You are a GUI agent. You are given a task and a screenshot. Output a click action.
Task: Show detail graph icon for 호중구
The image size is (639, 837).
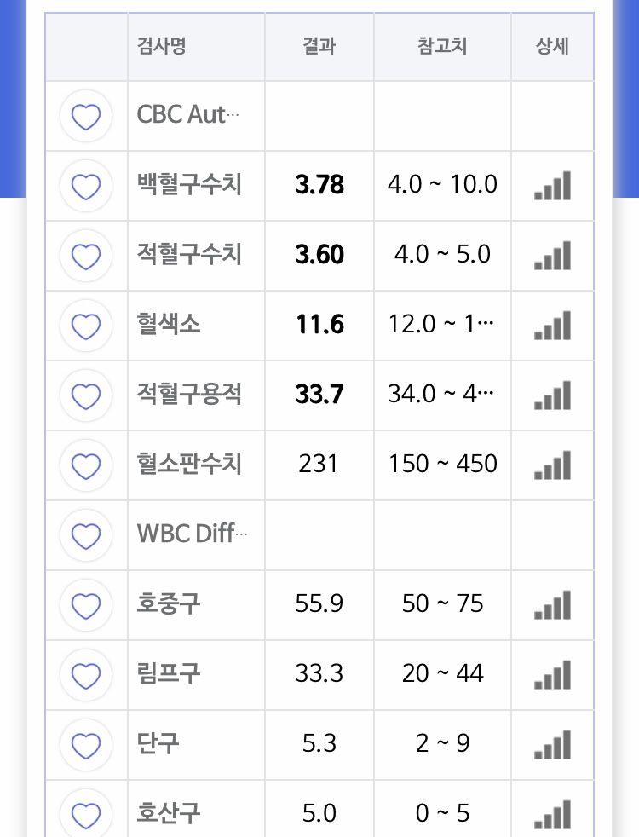point(552,605)
